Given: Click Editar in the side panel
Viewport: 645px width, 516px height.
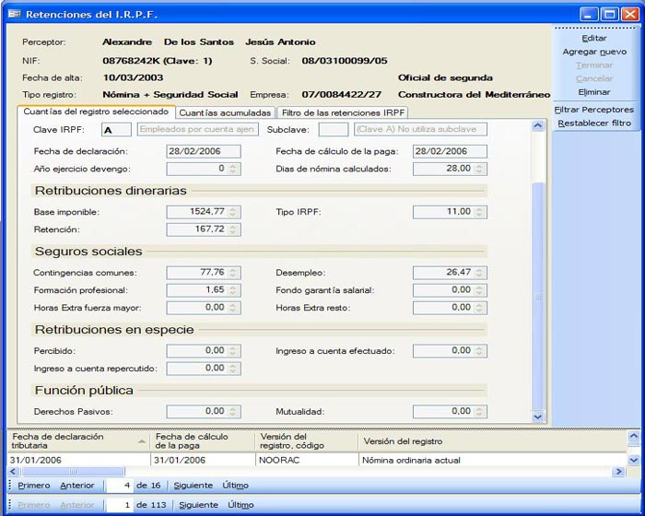Looking at the screenshot, I should click(x=594, y=39).
